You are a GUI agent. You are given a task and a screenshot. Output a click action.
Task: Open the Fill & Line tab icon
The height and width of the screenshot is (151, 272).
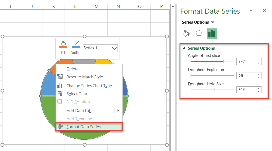point(186,34)
